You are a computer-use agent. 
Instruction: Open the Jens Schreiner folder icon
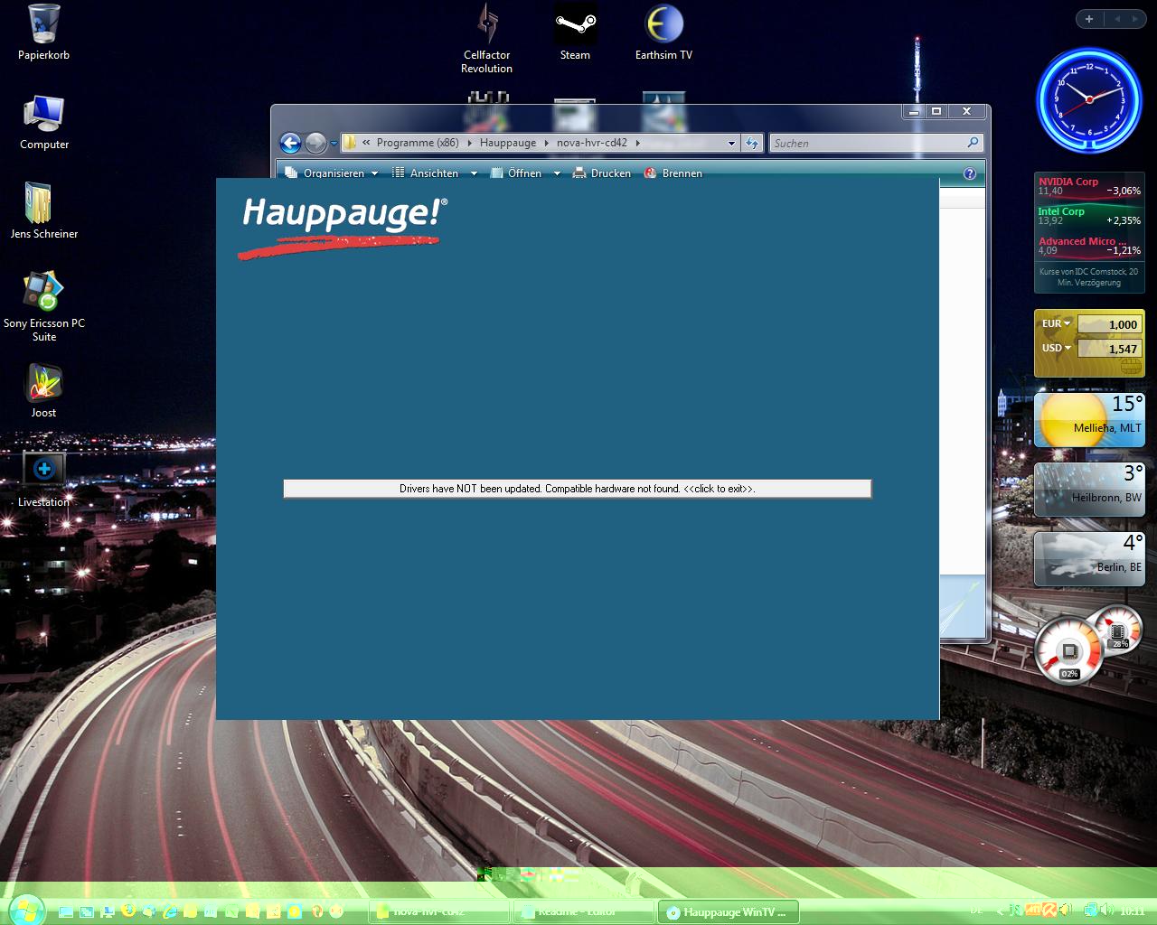(x=43, y=210)
